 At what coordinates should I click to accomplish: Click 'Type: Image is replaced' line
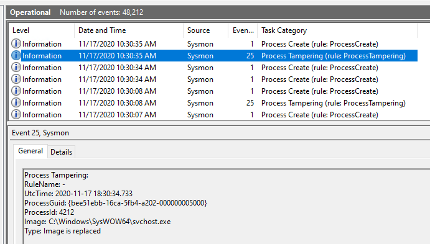(62, 231)
